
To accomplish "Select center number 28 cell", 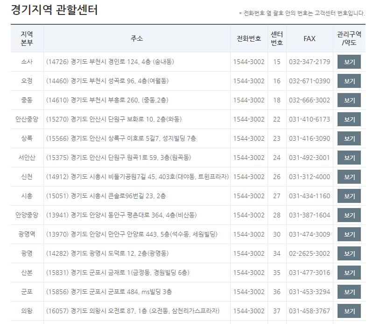I will 277,215.
